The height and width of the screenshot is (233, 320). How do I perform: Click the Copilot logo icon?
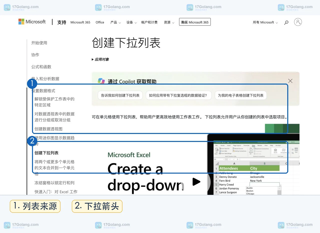coord(101,81)
